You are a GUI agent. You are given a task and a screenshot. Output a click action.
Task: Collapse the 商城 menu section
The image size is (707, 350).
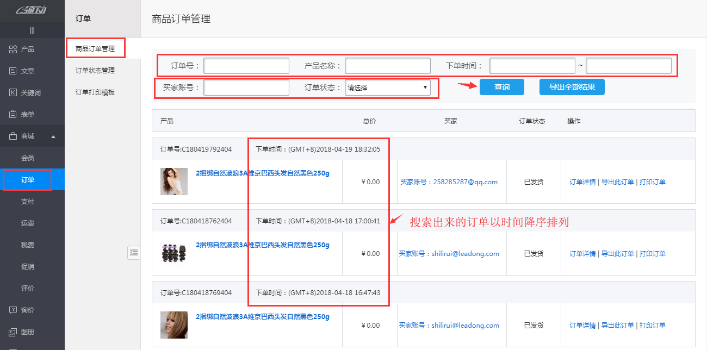coord(53,136)
